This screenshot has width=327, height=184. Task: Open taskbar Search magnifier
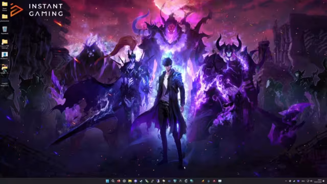(113, 181)
